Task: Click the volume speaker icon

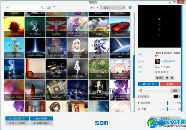Action: point(139,109)
